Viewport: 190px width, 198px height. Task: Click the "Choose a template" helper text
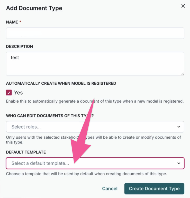click(x=86, y=174)
